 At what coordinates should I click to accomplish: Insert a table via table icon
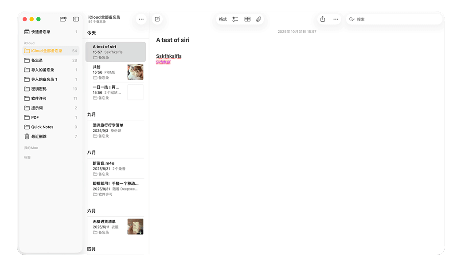pos(247,19)
